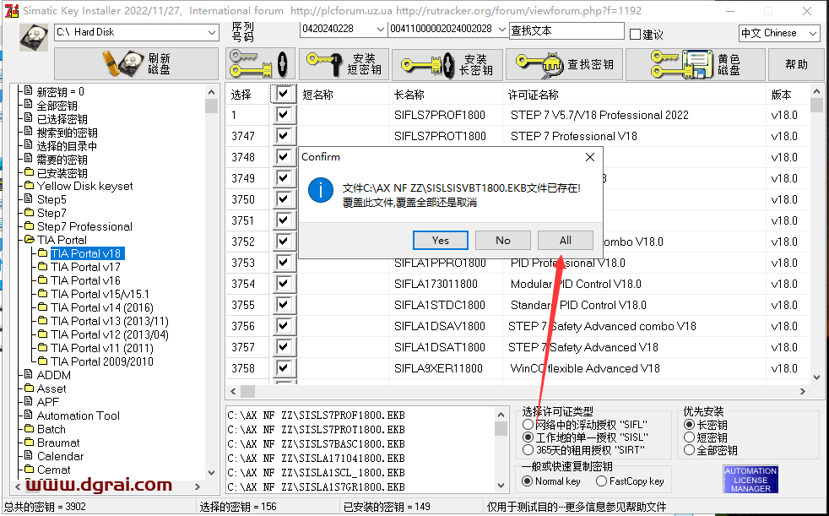Viewport: 829px width, 516px height.
Task: Uncheck the checkbox for row 3747
Action: pyautogui.click(x=284, y=136)
